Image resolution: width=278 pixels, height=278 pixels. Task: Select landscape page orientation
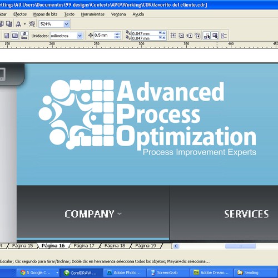15,36
